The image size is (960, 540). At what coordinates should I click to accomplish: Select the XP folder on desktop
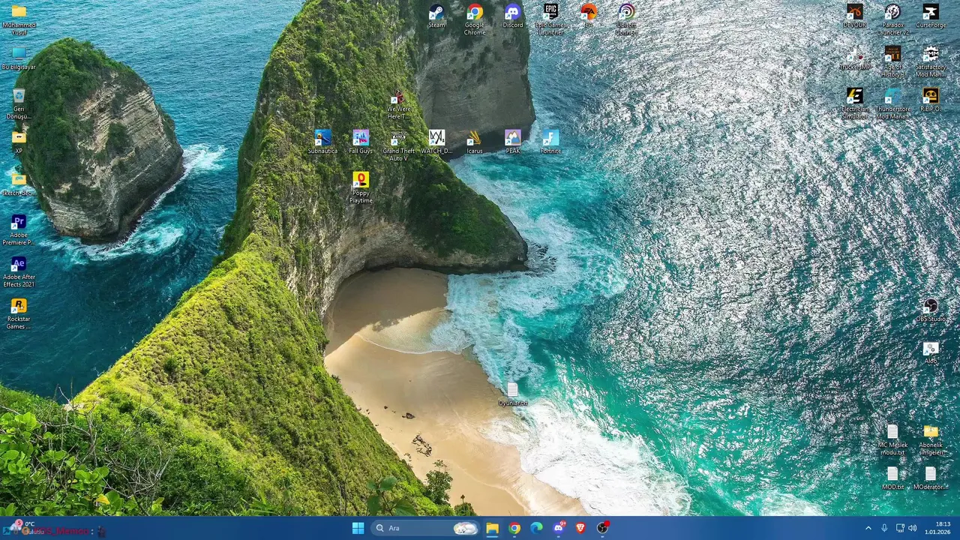tap(19, 142)
